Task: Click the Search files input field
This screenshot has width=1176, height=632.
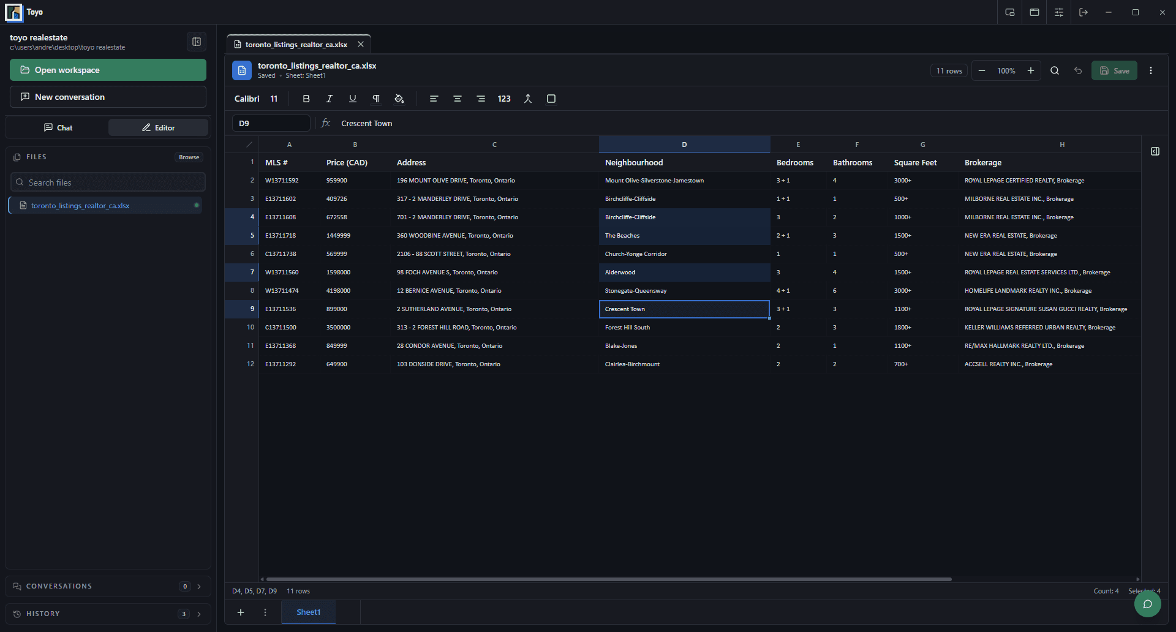Action: (x=108, y=182)
